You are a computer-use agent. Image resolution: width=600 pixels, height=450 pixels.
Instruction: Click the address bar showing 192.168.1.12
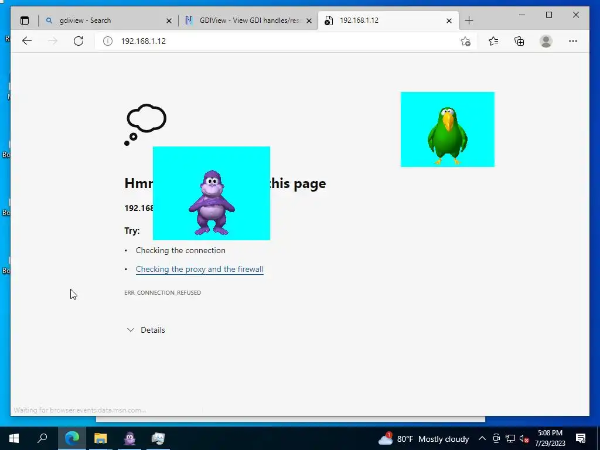coord(285,41)
